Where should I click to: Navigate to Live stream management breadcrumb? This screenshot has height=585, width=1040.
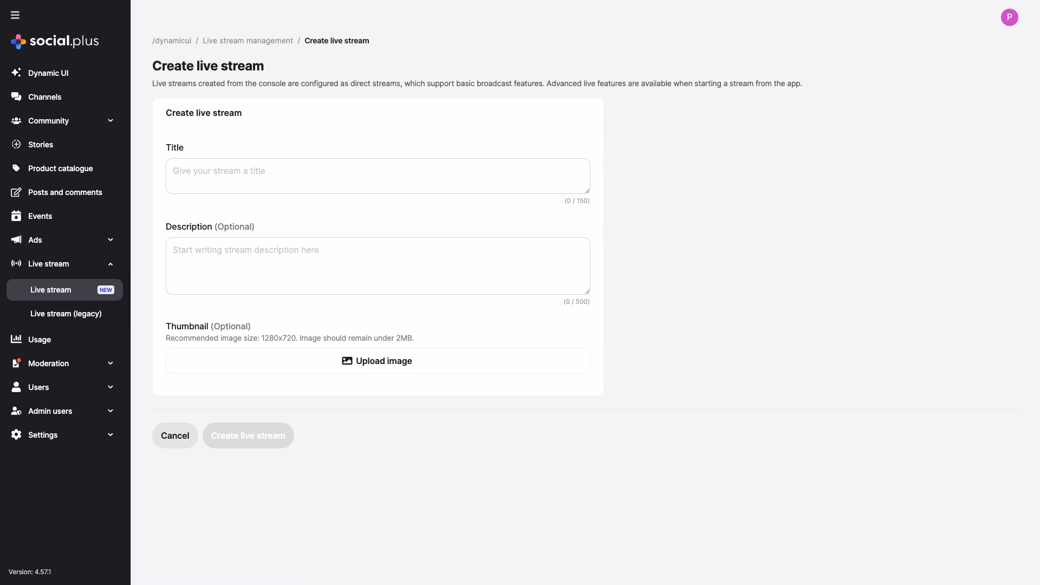(248, 41)
